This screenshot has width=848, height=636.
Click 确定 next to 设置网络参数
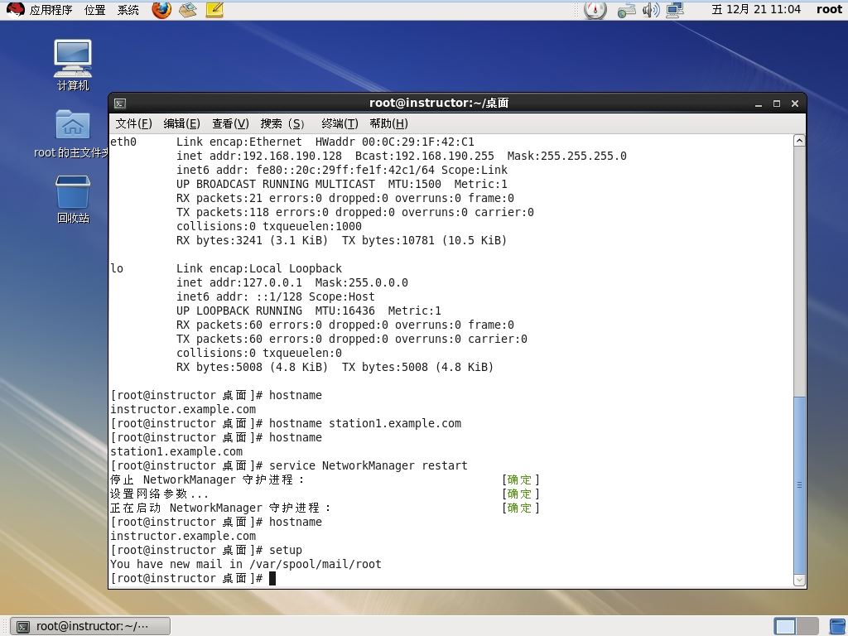pos(520,494)
